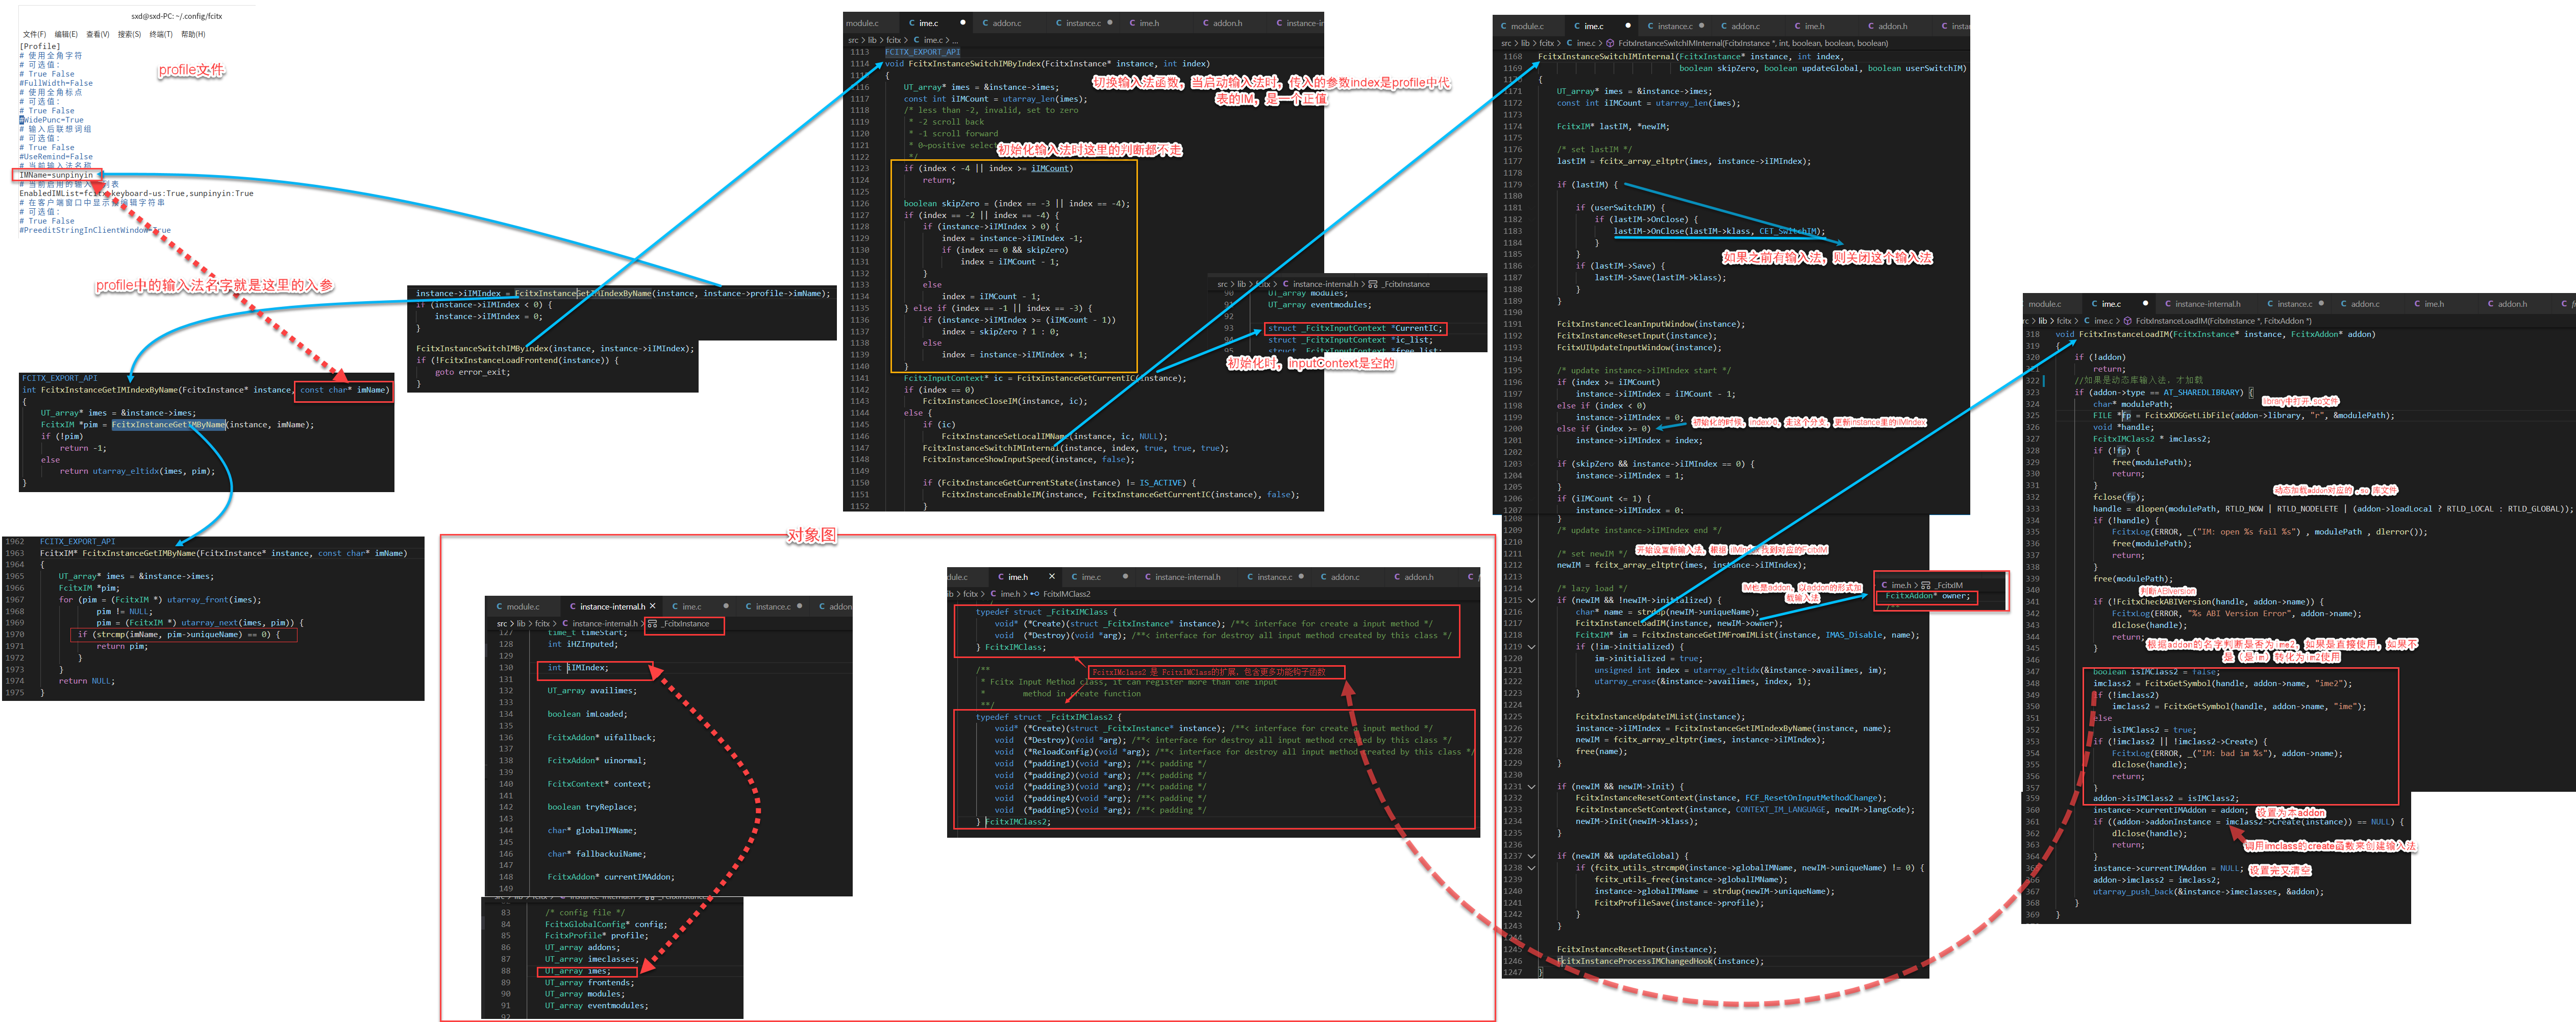Image resolution: width=2576 pixels, height=1022 pixels.
Task: Collapse the fold arrow at line 1215
Action: 1531,600
